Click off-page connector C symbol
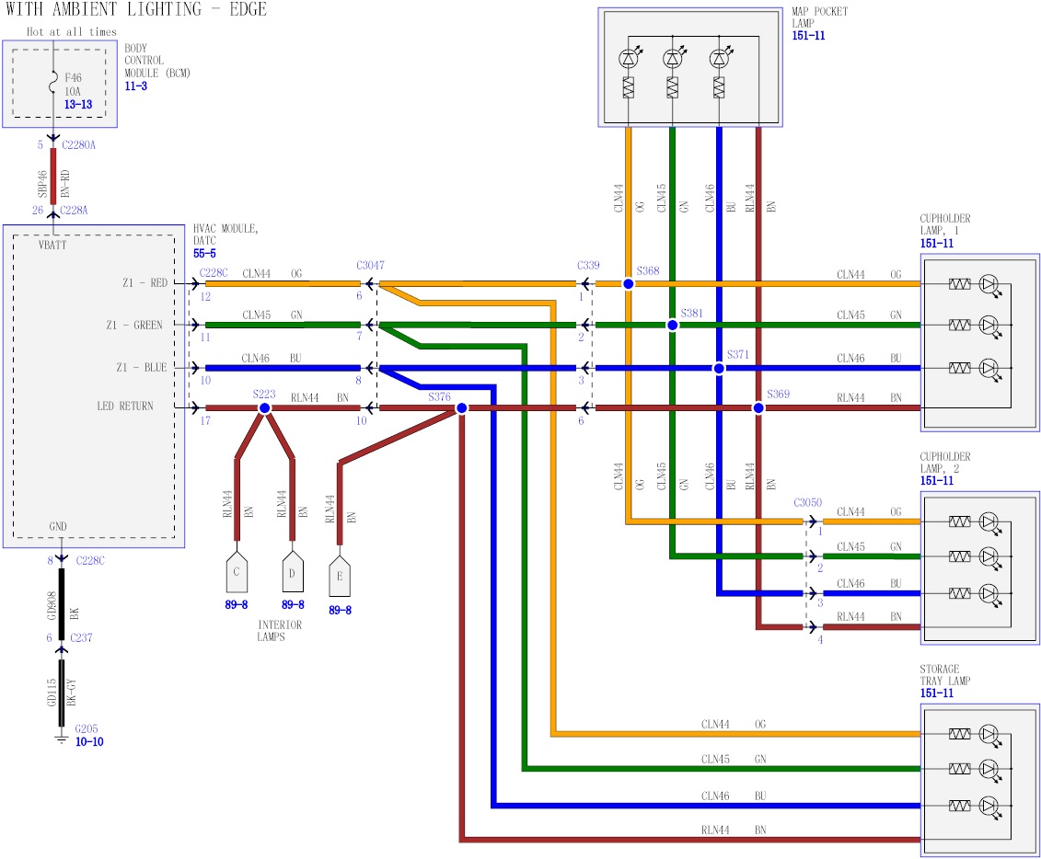The width and height of the screenshot is (1041, 859). pyautogui.click(x=237, y=572)
